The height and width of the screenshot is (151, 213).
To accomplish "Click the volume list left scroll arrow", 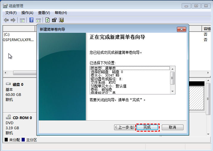I will (x=5, y=73).
